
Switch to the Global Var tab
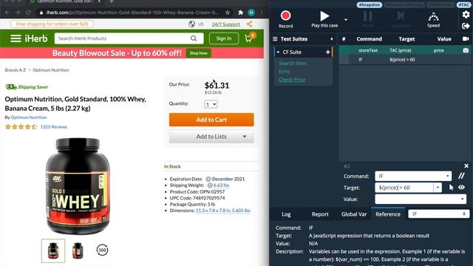[x=354, y=214]
